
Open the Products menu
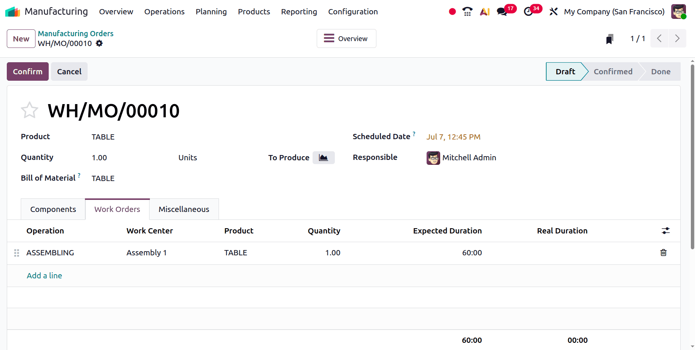tap(254, 12)
